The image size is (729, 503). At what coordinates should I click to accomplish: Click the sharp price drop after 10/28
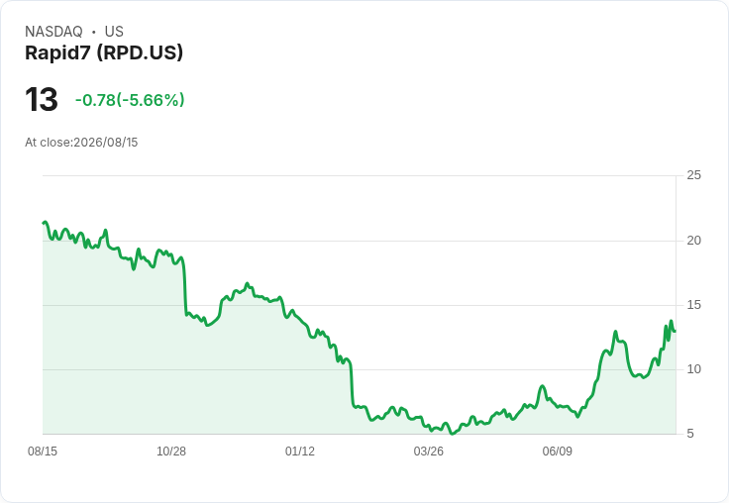[184, 286]
